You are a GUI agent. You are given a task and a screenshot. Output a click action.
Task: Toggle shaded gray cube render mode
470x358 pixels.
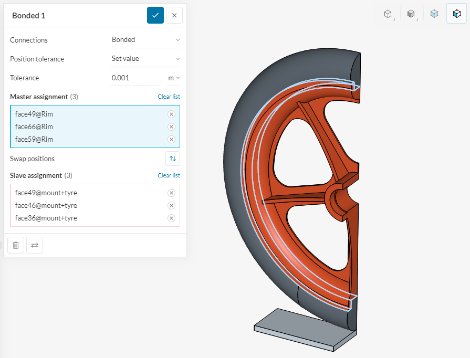coord(412,14)
